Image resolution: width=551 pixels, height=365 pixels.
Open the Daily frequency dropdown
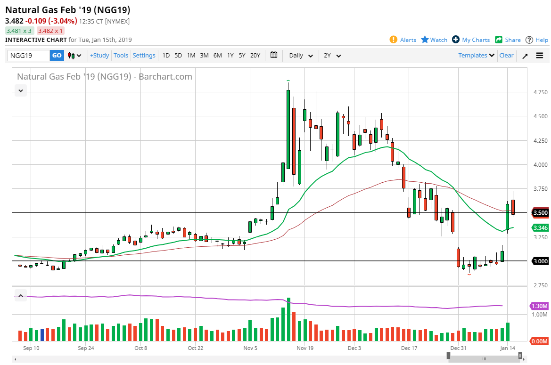(301, 56)
